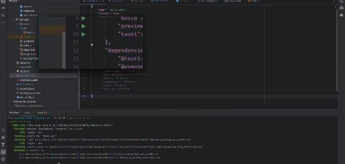
Task: Click the "name" line in editor
Action: [x=112, y=10]
